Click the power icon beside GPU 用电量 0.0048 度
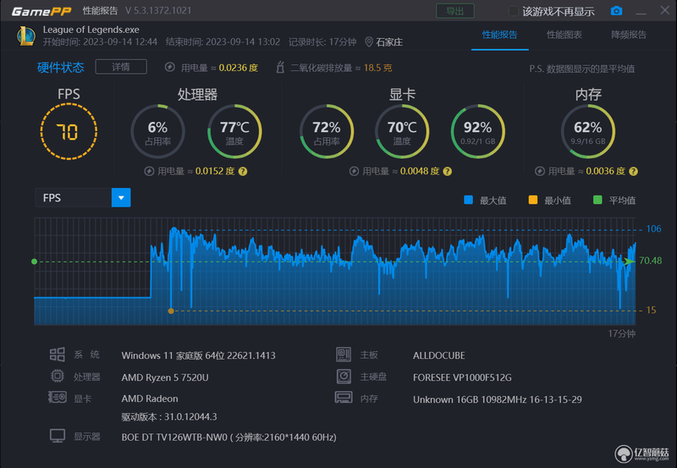This screenshot has height=468, width=677. click(x=354, y=172)
